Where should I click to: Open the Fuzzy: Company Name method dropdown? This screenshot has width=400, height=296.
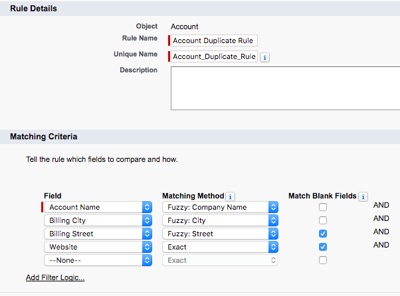[x=220, y=207]
